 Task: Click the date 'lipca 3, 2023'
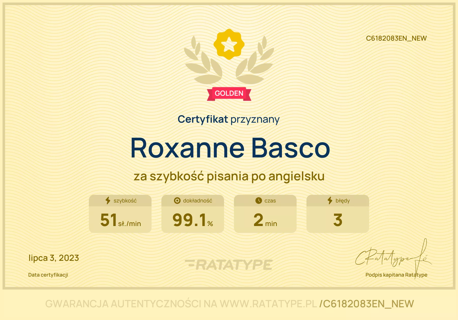pyautogui.click(x=54, y=258)
